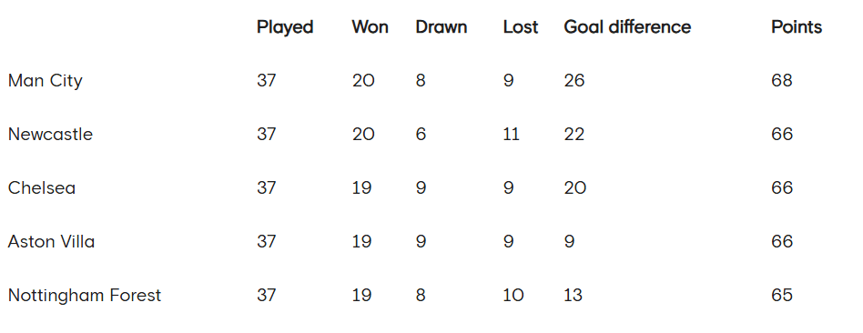Viewport: 863px width, 333px height.
Task: Select the Drawn column header
Action: 441,27
